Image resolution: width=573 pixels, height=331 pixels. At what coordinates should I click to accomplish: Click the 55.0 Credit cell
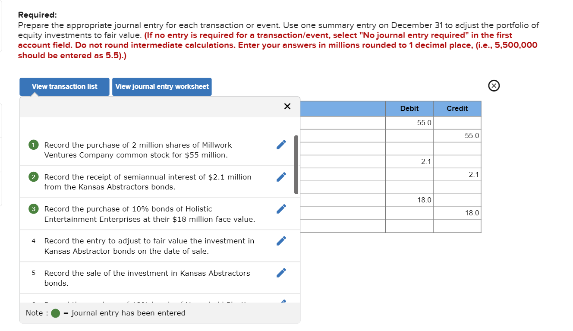point(457,135)
